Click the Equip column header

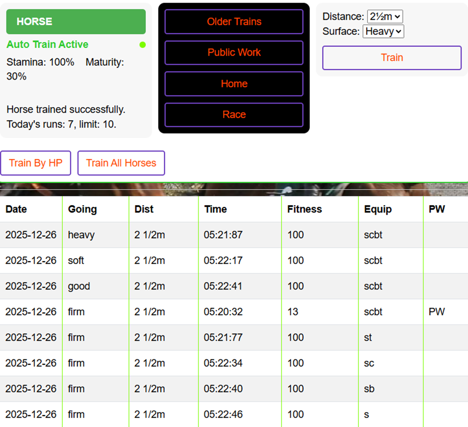coord(377,209)
